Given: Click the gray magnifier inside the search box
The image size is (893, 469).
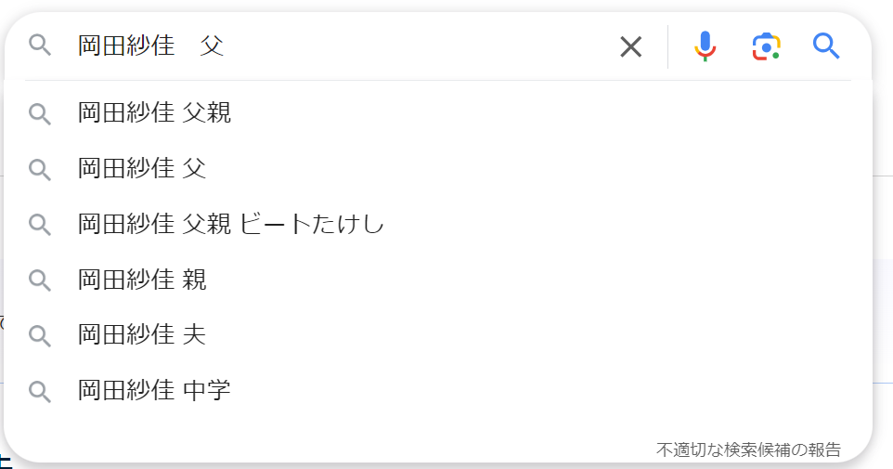Looking at the screenshot, I should (x=40, y=45).
